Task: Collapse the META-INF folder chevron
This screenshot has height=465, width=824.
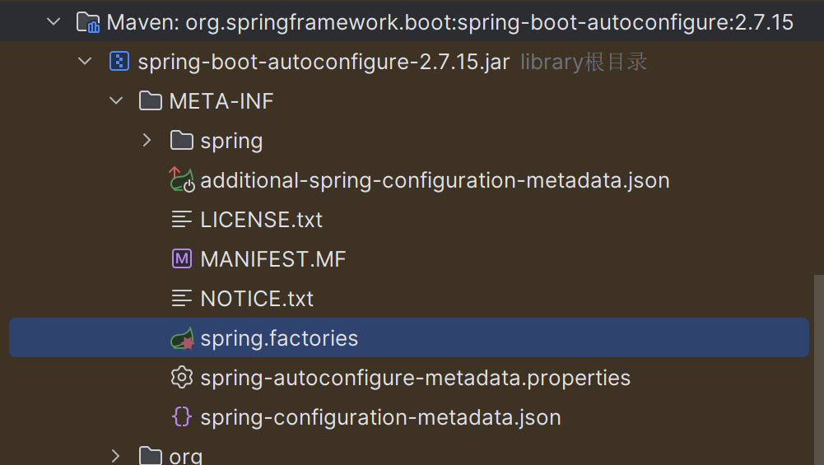Action: (116, 101)
